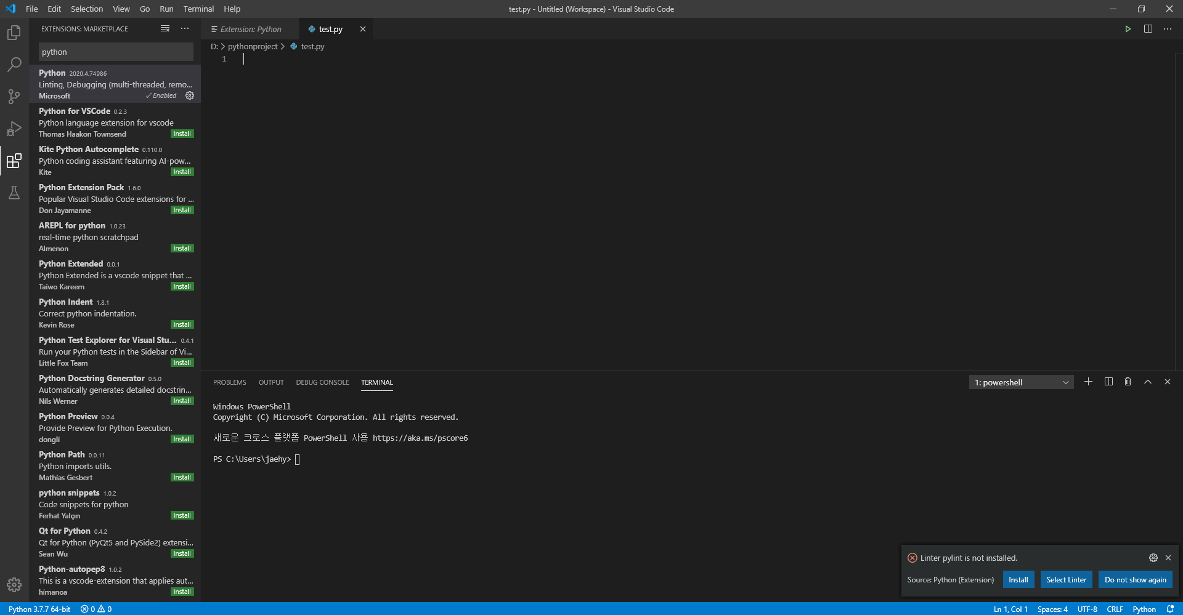This screenshot has height=615, width=1183.
Task: Click Ln 1, Col 1 in status bar
Action: point(1010,609)
